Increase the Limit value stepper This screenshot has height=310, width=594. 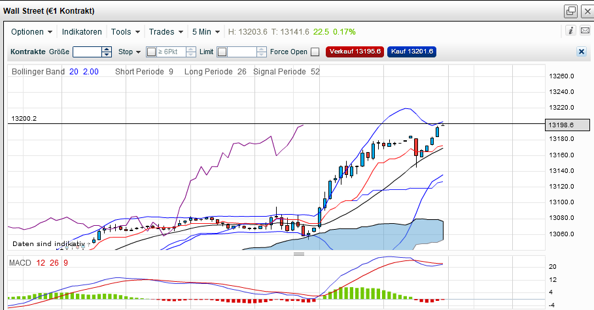[262, 49]
